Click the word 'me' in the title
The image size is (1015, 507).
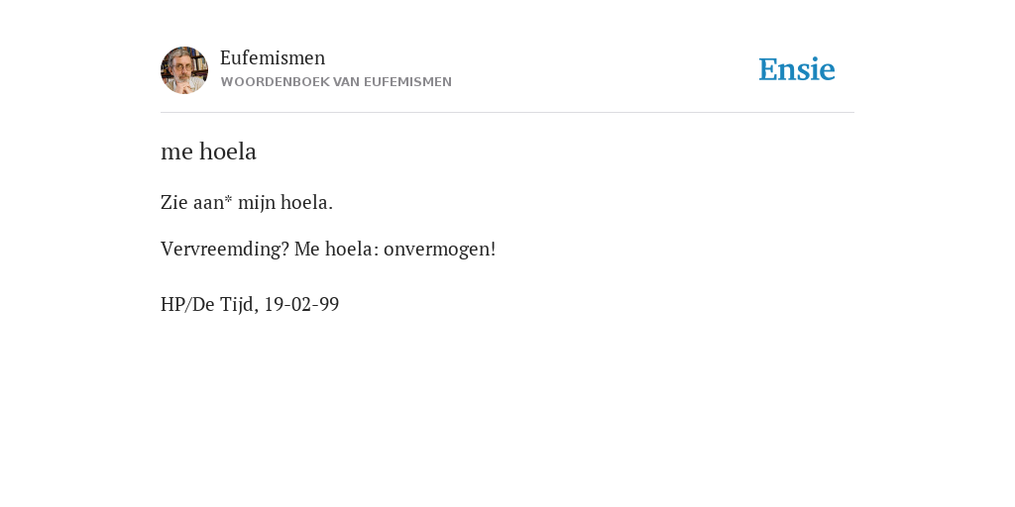point(176,153)
